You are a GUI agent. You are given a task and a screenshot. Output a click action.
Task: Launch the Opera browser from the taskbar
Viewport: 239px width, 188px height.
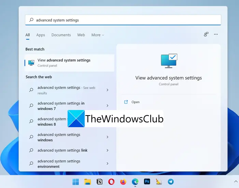pyautogui.click(x=111, y=182)
